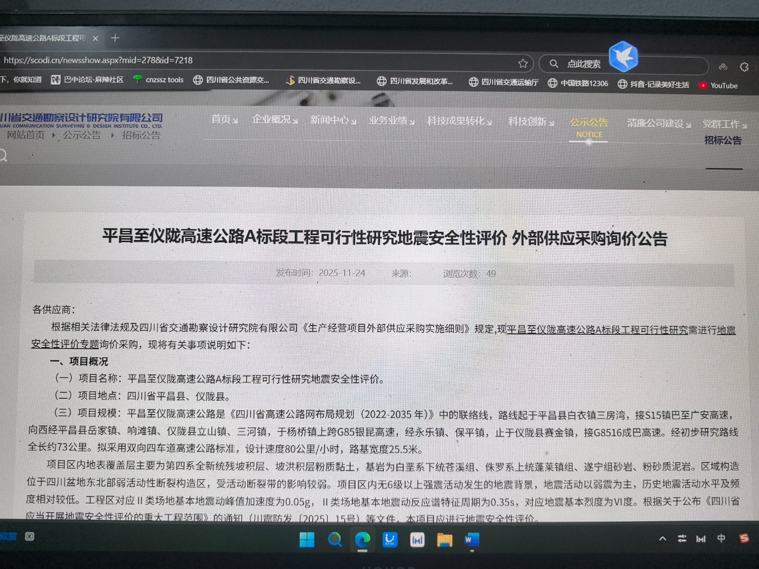
Task: Go to 首页 in the site menu
Action: point(224,119)
